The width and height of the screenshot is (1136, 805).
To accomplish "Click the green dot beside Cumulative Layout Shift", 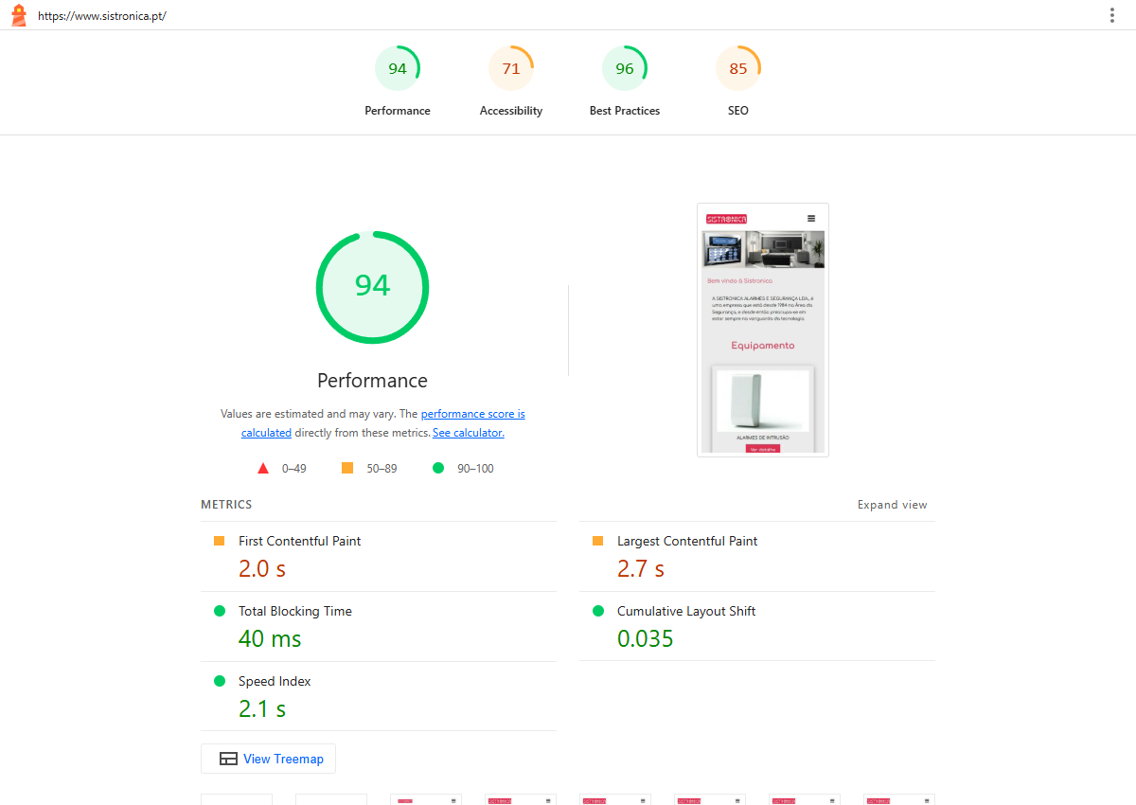I will (598, 611).
